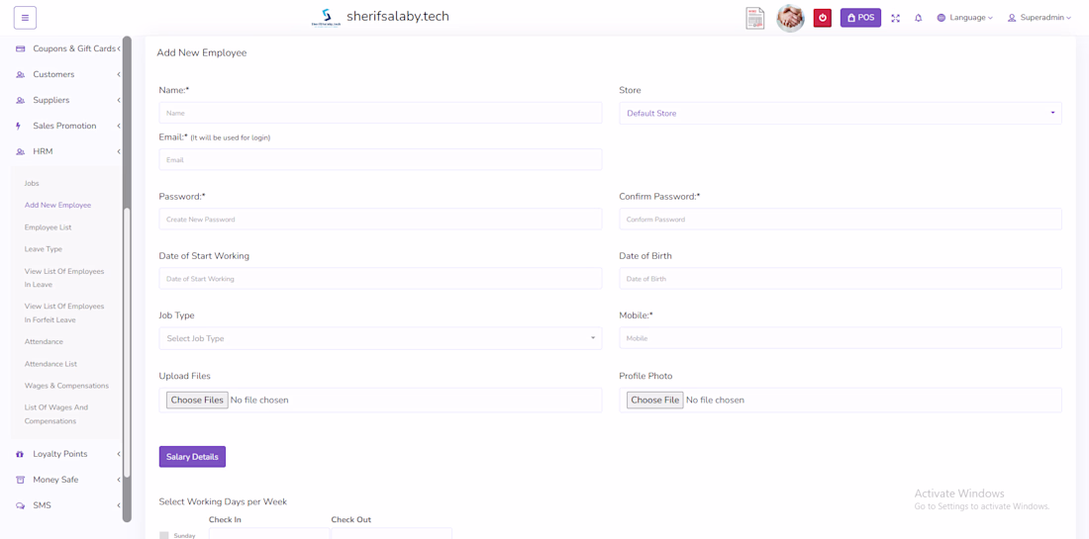This screenshot has width=1089, height=539.
Task: Click the HRM people icon
Action: pyautogui.click(x=20, y=151)
